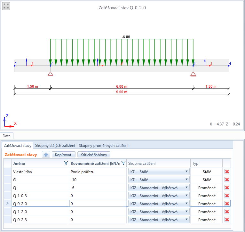Screen dimensions: 245x232
Task: Click the Kritické šablony button
Action: pyautogui.click(x=94, y=155)
